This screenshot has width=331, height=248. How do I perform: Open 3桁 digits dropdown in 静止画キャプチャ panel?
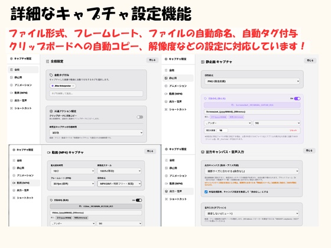point(277,123)
